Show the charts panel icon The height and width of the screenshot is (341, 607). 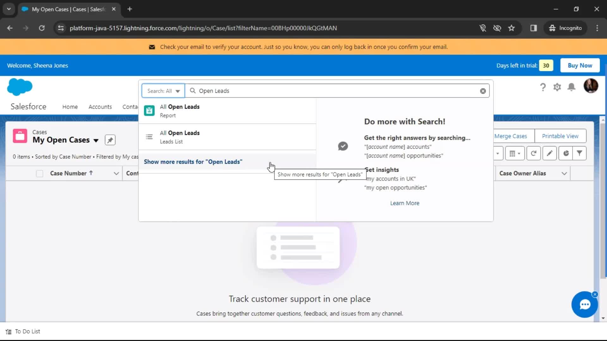point(566,153)
